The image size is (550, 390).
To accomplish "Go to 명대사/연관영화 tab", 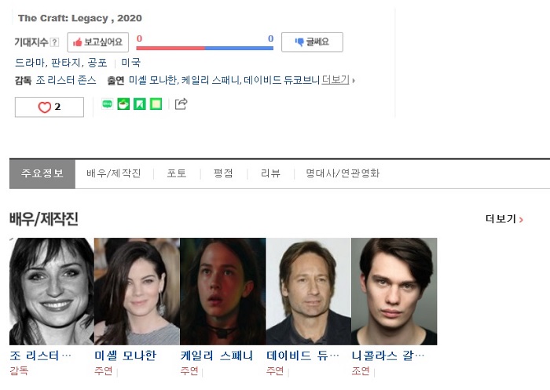I will tap(343, 173).
